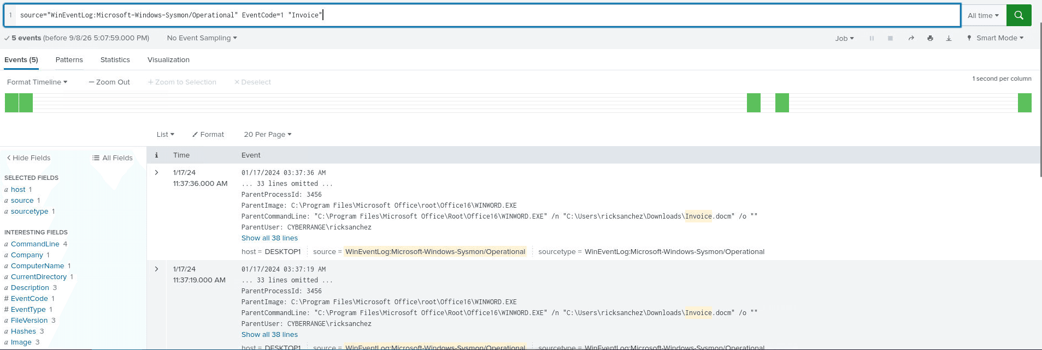Click Zoom Out on the timeline
Screen dimensions: 1042x350
coord(109,82)
